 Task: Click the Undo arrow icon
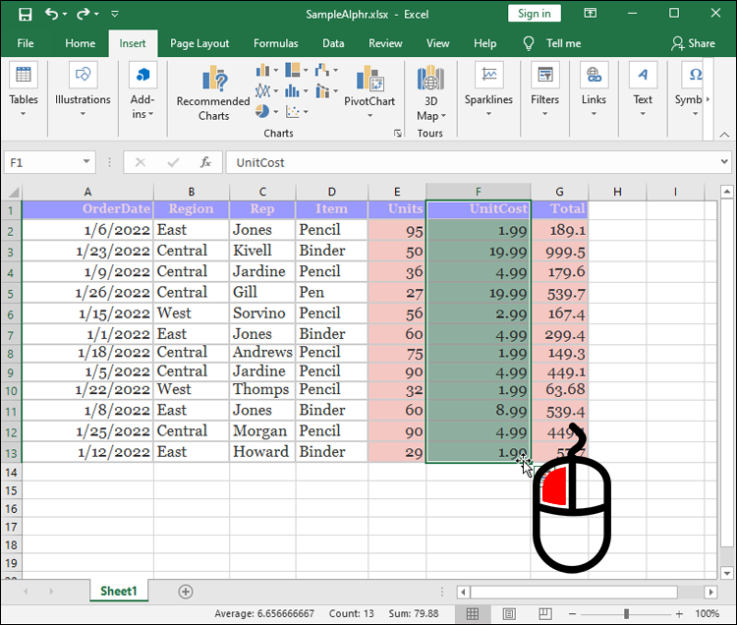[x=52, y=14]
